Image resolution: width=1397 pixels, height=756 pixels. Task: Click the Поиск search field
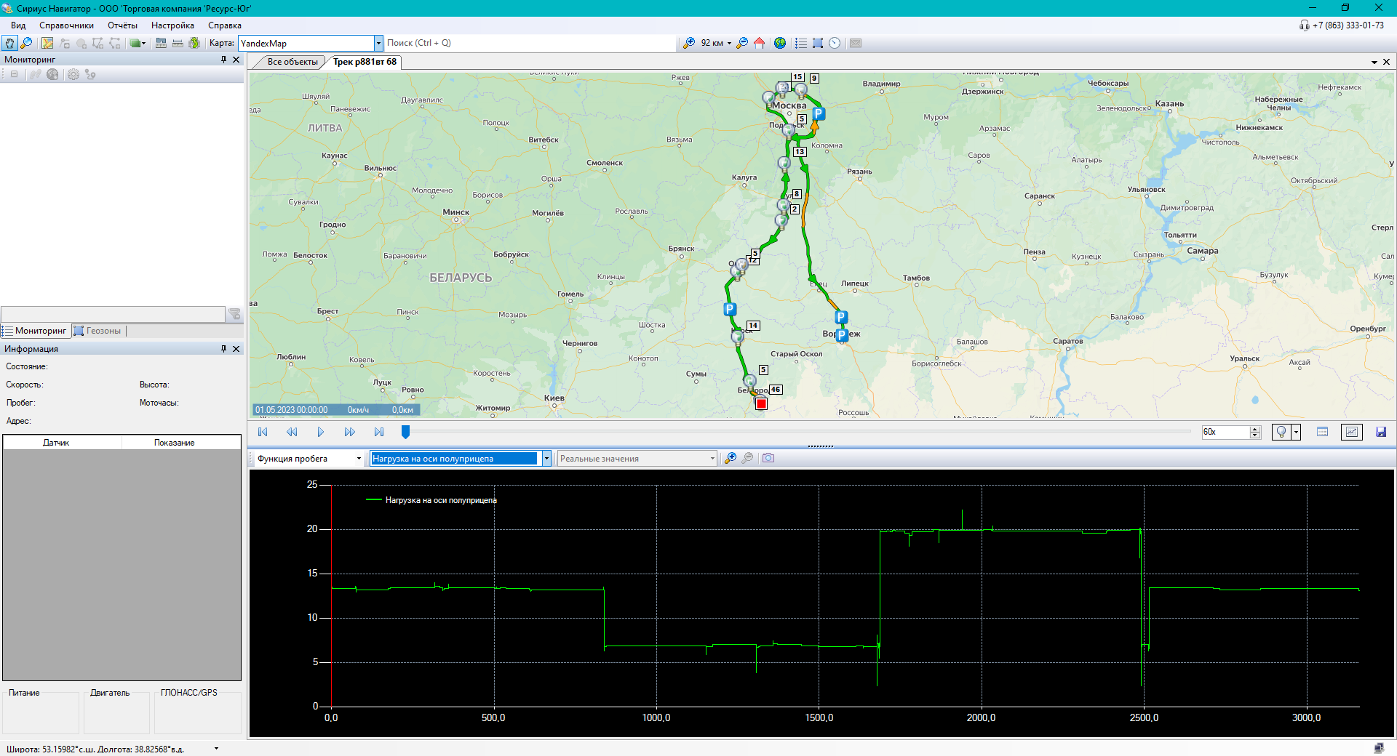530,44
